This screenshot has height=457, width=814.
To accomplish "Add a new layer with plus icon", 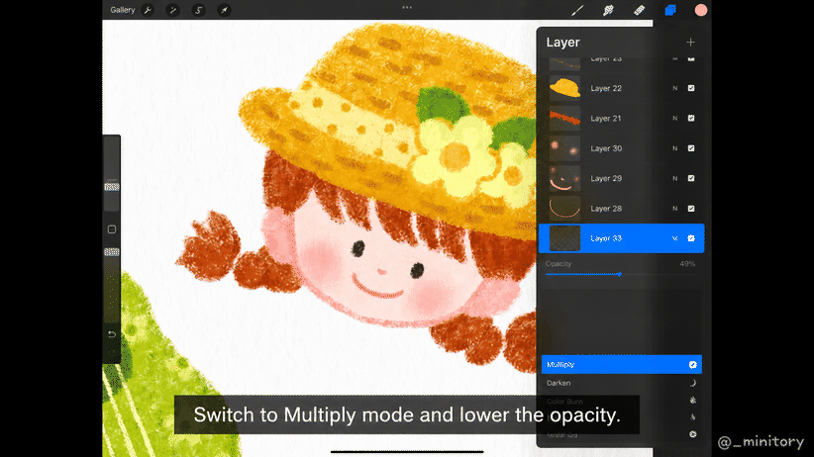I will coord(690,42).
